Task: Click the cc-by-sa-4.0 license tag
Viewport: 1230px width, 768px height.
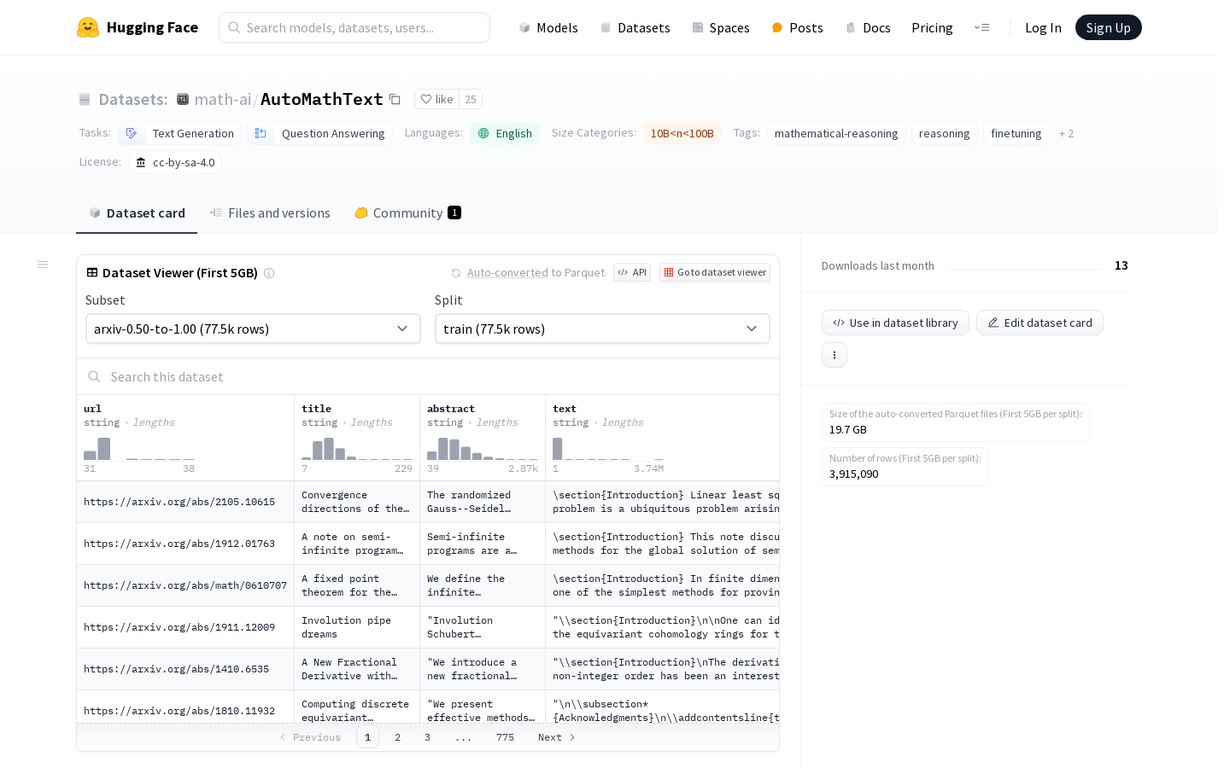Action: (x=175, y=162)
